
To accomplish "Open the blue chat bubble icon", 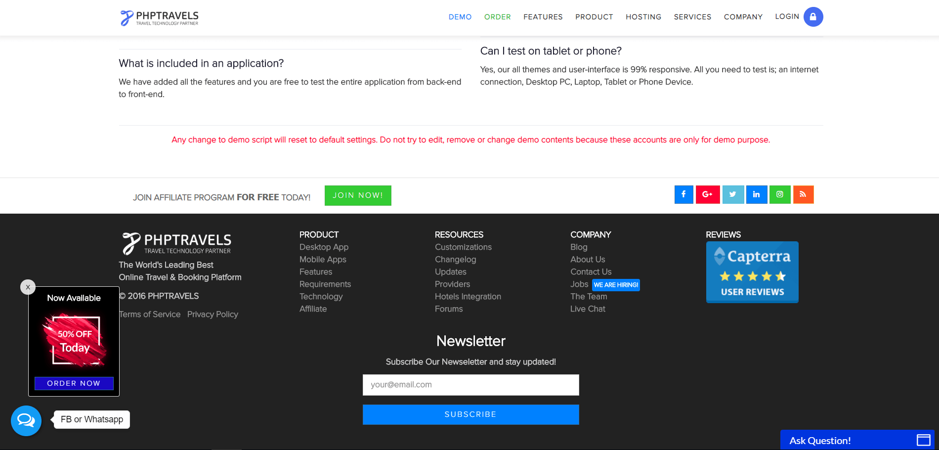I will [26, 420].
